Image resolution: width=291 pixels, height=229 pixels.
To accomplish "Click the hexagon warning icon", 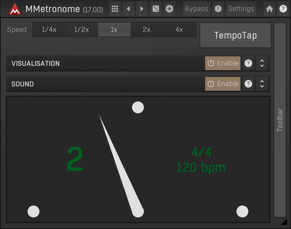I will [x=218, y=9].
